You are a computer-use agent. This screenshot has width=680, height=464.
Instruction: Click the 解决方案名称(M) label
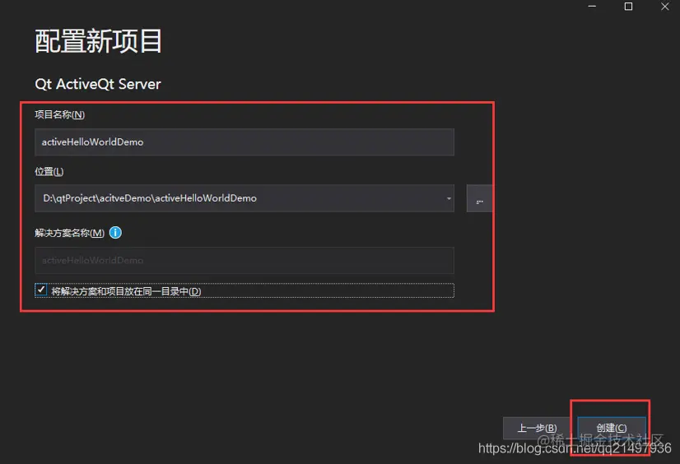69,233
